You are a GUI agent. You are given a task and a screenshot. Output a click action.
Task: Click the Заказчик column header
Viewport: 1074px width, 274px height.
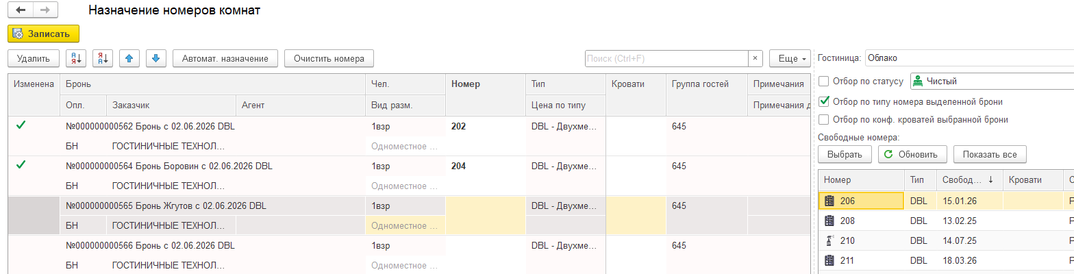click(171, 105)
